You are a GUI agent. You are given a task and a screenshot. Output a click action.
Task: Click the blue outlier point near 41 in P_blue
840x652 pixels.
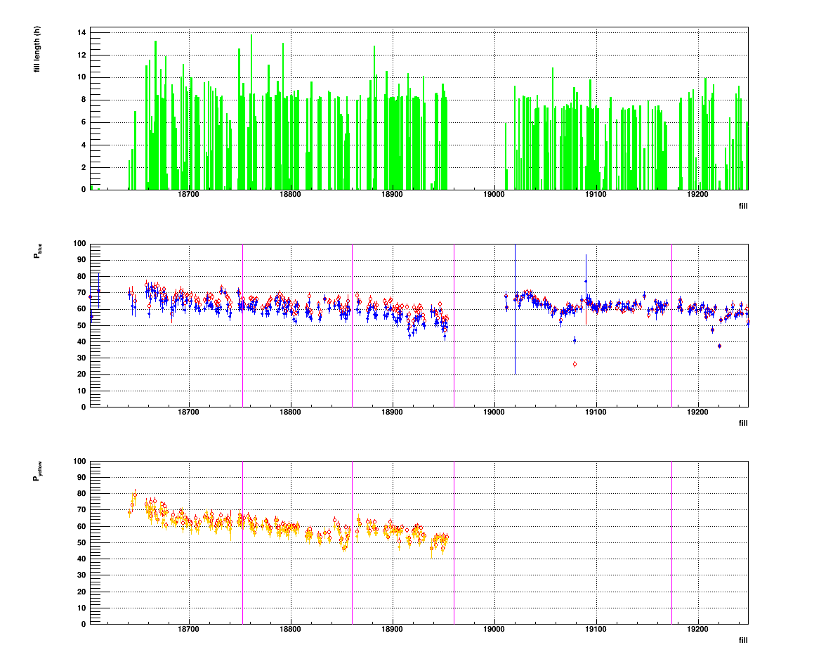(575, 340)
